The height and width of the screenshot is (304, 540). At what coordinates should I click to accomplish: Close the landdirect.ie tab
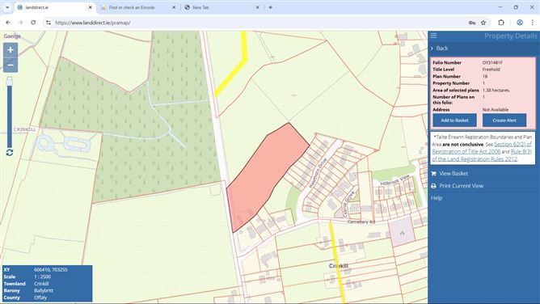click(x=91, y=7)
